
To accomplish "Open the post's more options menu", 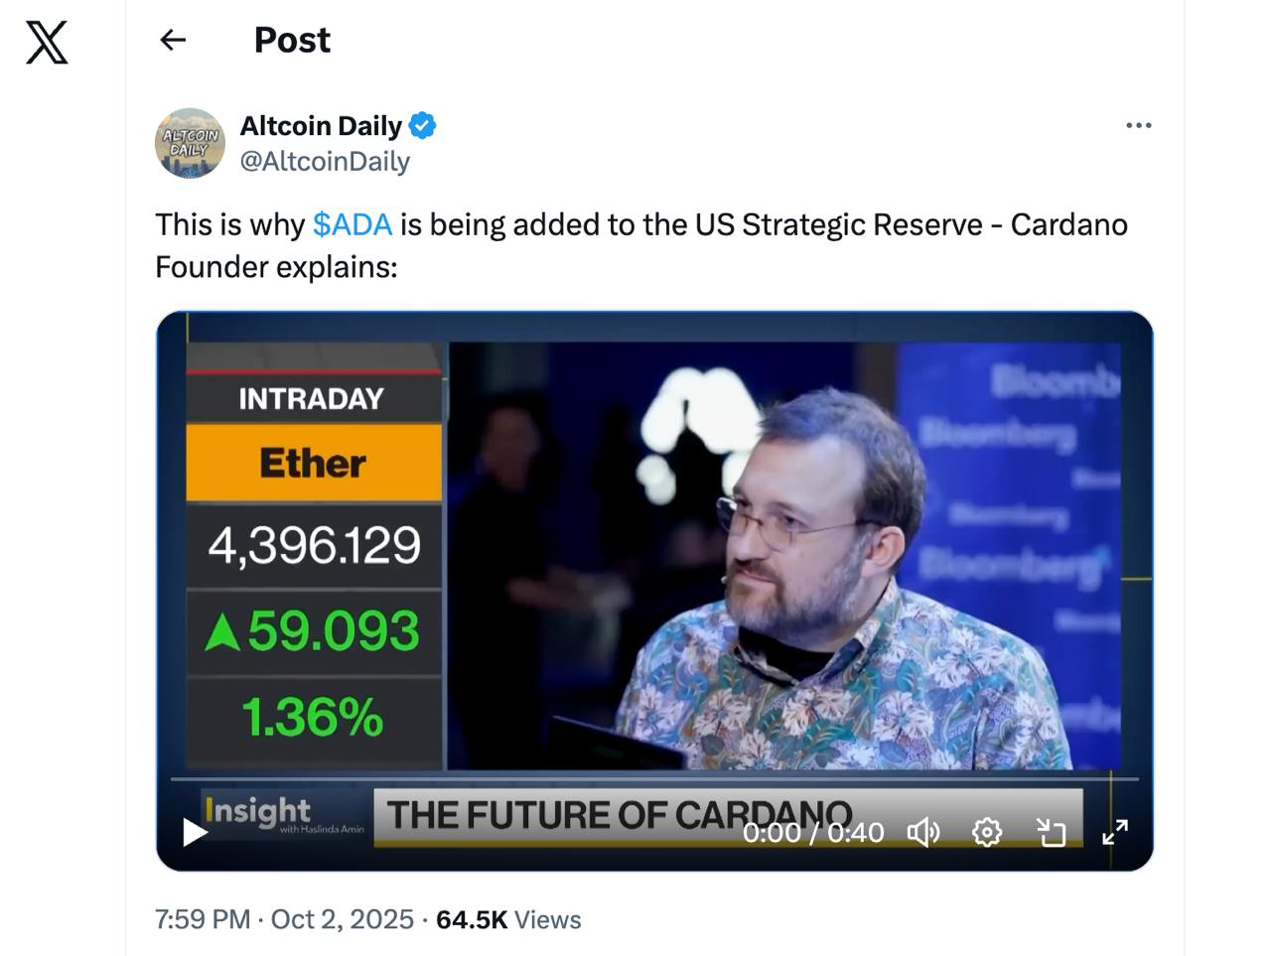I will [x=1138, y=125].
